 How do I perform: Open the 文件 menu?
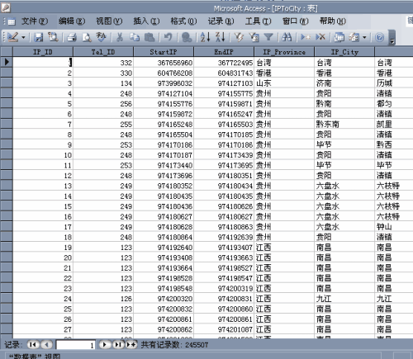(x=35, y=21)
